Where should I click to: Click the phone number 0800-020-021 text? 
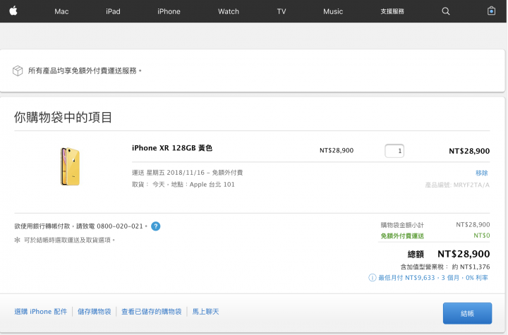[x=120, y=226]
